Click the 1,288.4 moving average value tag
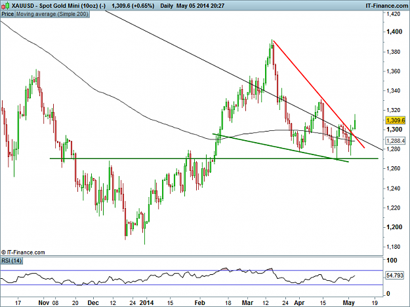Image resolution: width=410 pixels, height=307 pixels. [396, 141]
